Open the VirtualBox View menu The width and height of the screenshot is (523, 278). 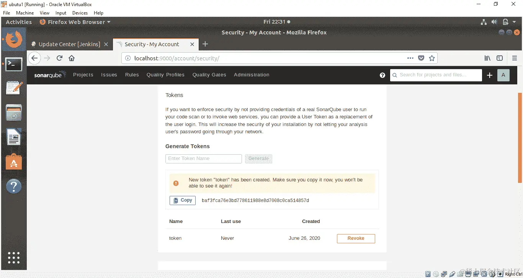pos(44,13)
